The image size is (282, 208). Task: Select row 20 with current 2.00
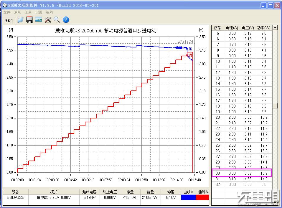coord(242,117)
